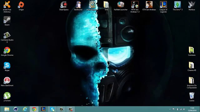Select the Dead Space game shortcut

click(x=64, y=6)
